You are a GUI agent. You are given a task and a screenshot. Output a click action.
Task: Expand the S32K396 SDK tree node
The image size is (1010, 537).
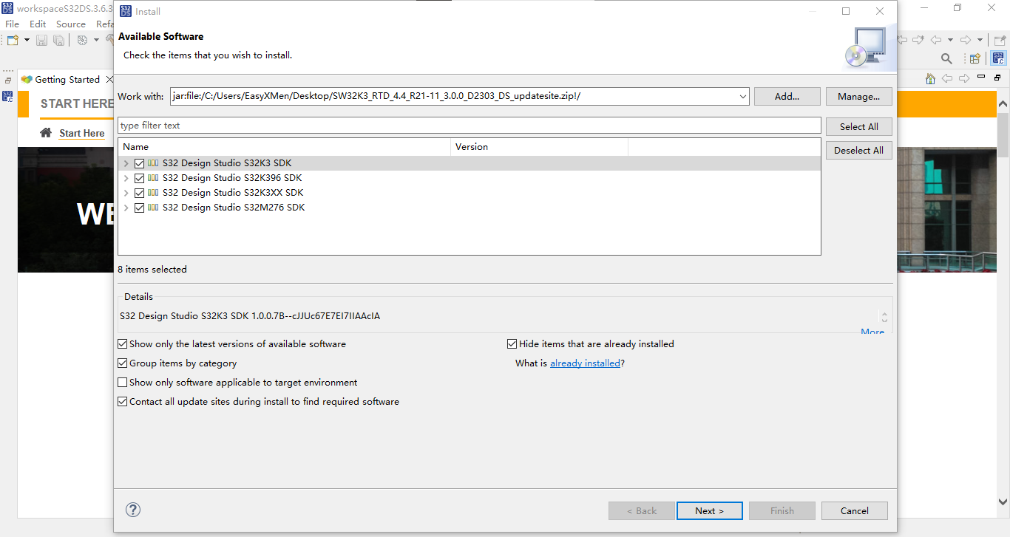[126, 178]
